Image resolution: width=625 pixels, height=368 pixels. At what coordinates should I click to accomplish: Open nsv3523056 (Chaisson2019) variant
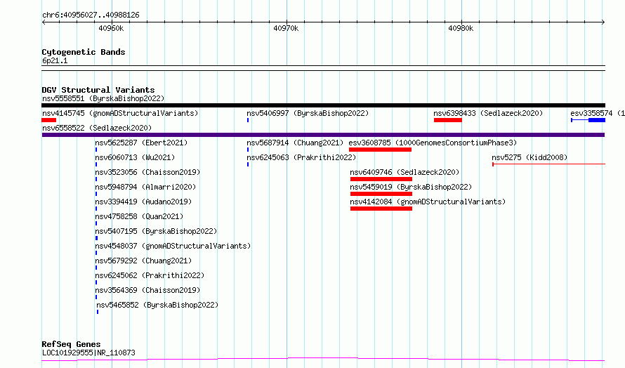pyautogui.click(x=147, y=172)
